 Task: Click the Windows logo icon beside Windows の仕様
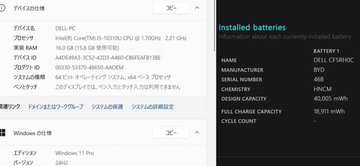click(x=3, y=133)
